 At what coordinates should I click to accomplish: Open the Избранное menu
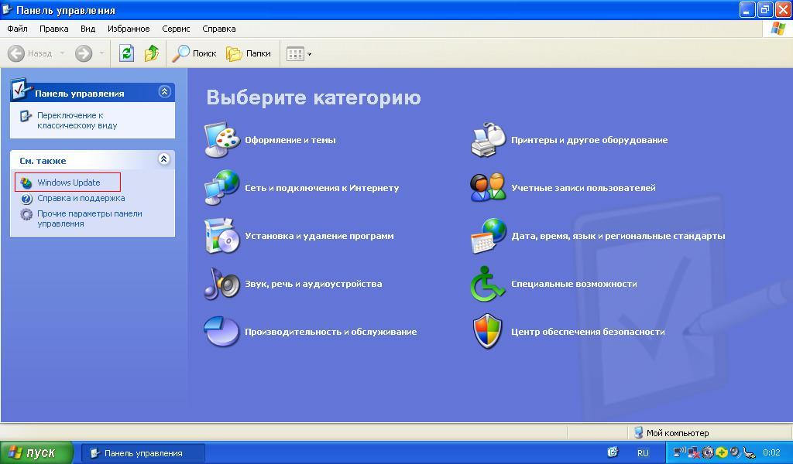pos(129,29)
